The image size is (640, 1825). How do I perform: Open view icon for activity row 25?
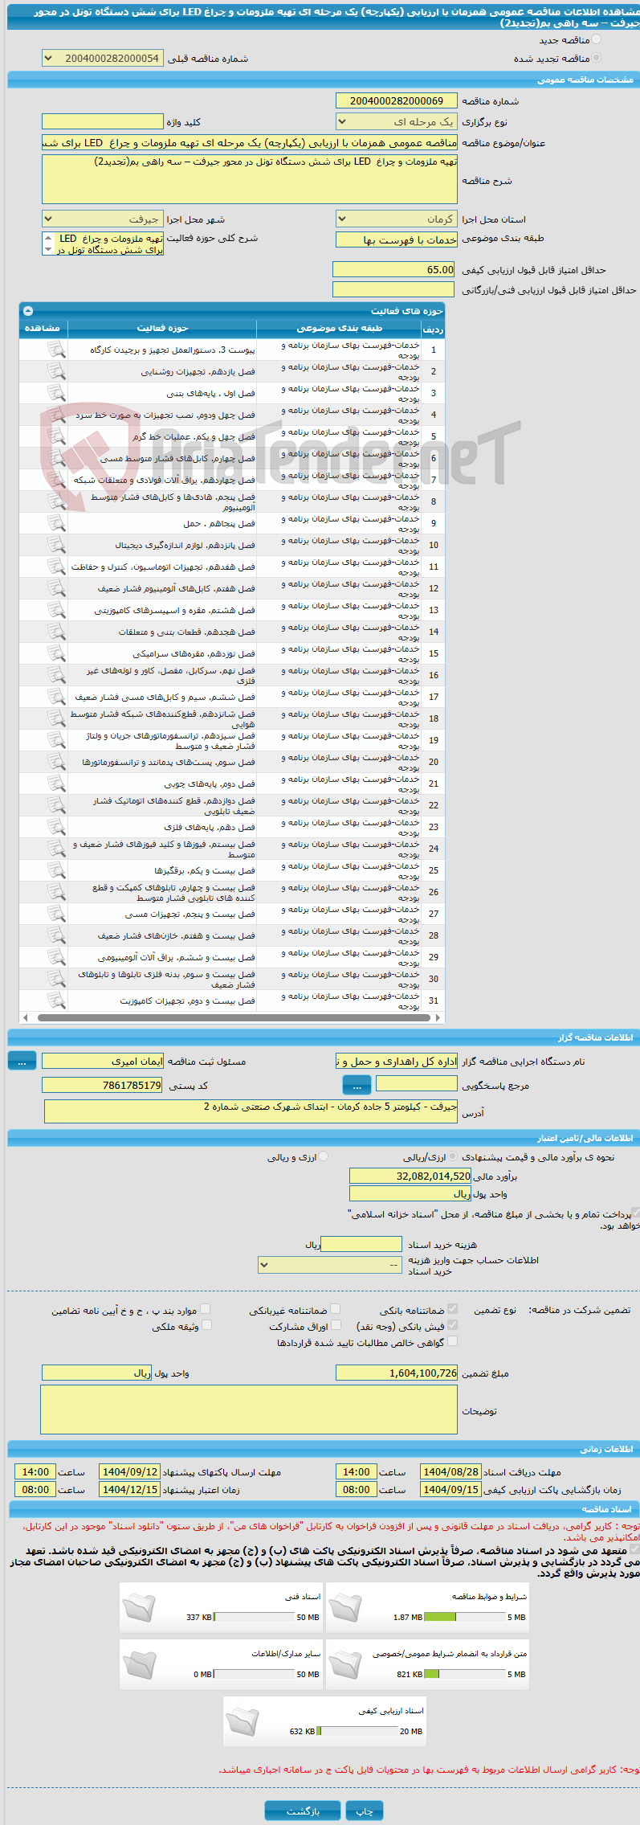click(55, 870)
